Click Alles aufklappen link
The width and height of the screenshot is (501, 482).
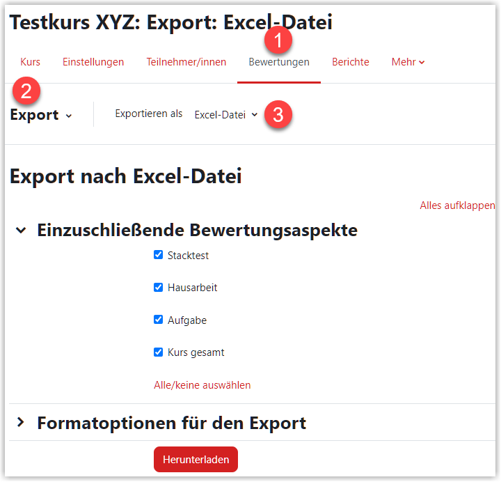457,205
